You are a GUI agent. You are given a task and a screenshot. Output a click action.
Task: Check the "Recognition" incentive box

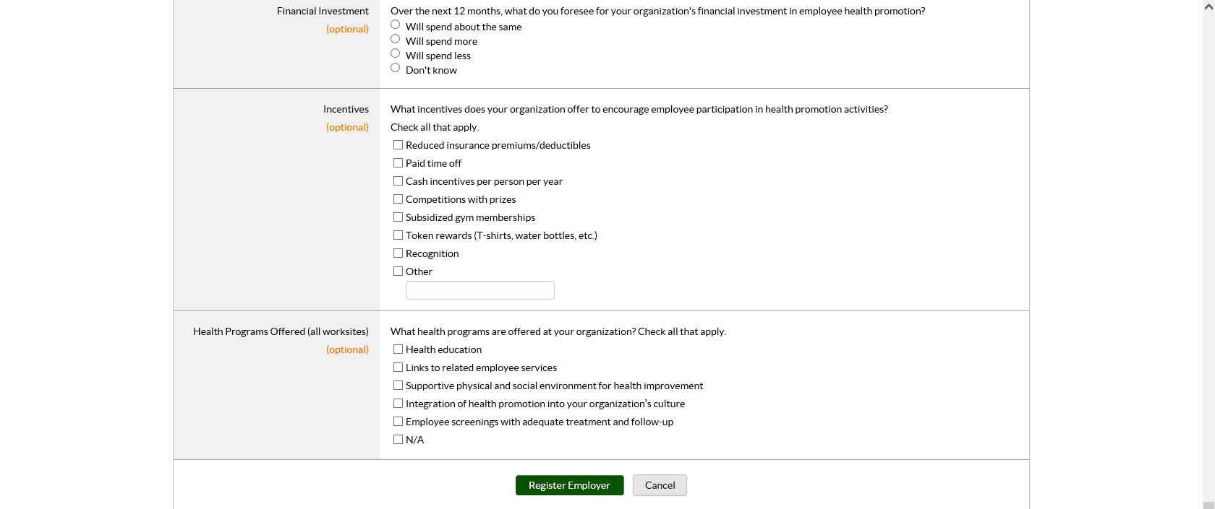click(398, 253)
